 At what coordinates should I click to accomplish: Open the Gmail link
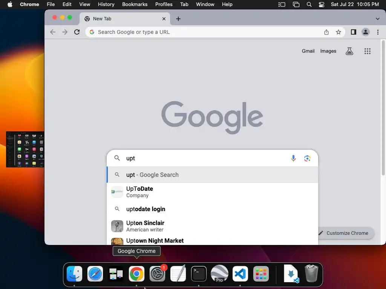pos(308,51)
